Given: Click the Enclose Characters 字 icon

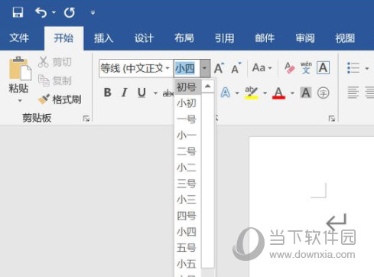Looking at the screenshot, I should pyautogui.click(x=323, y=93).
